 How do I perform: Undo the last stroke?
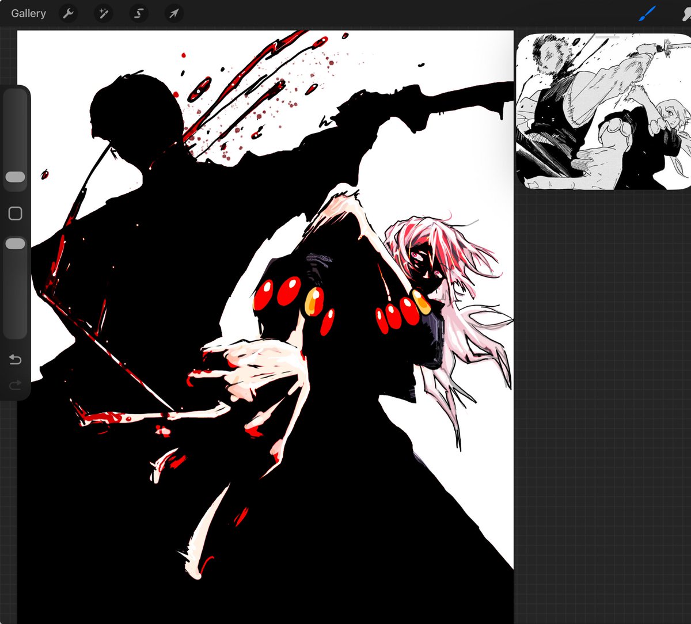point(16,360)
